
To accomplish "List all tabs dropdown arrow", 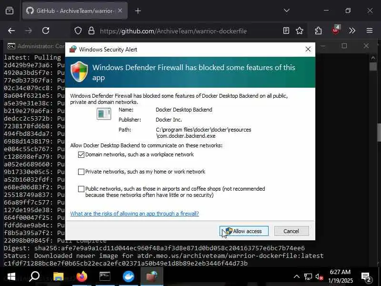I will pyautogui.click(x=287, y=10).
